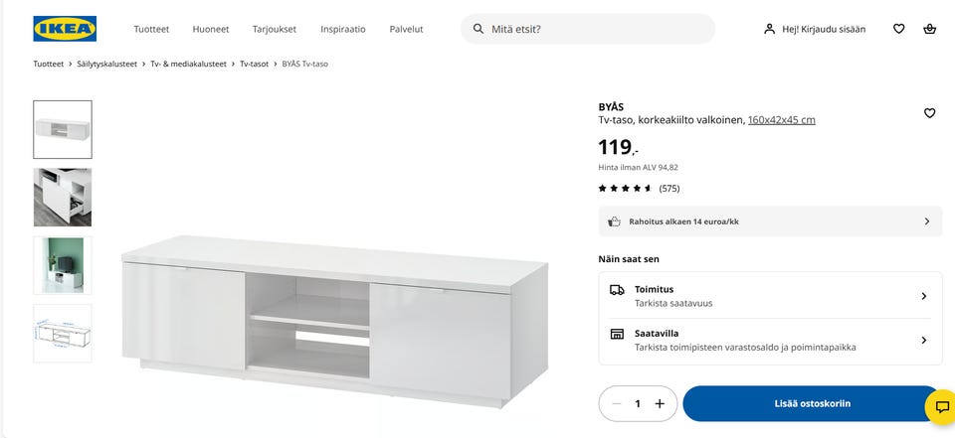Add item with Lisää ostoskoriin button

pyautogui.click(x=812, y=403)
